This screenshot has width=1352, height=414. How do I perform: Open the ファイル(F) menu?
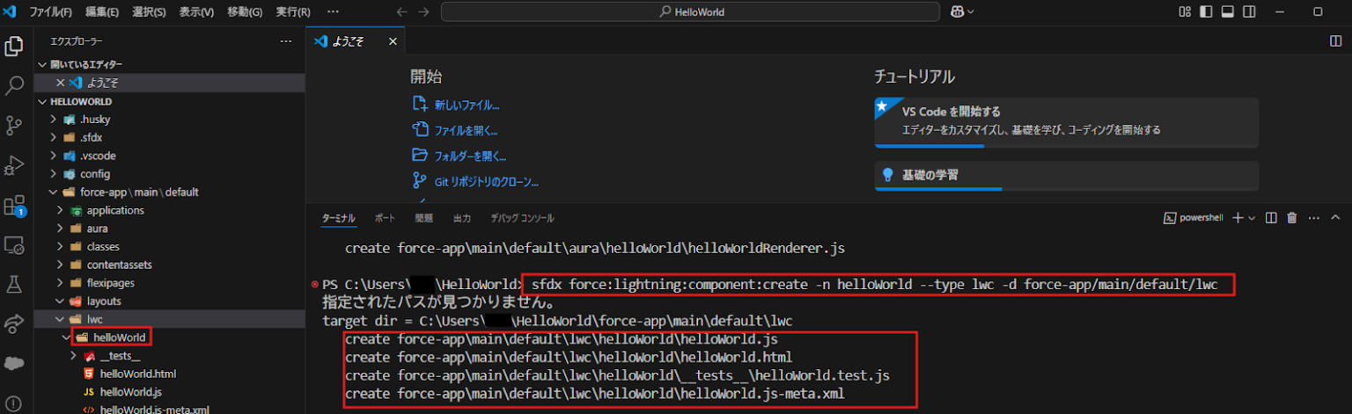[x=51, y=12]
